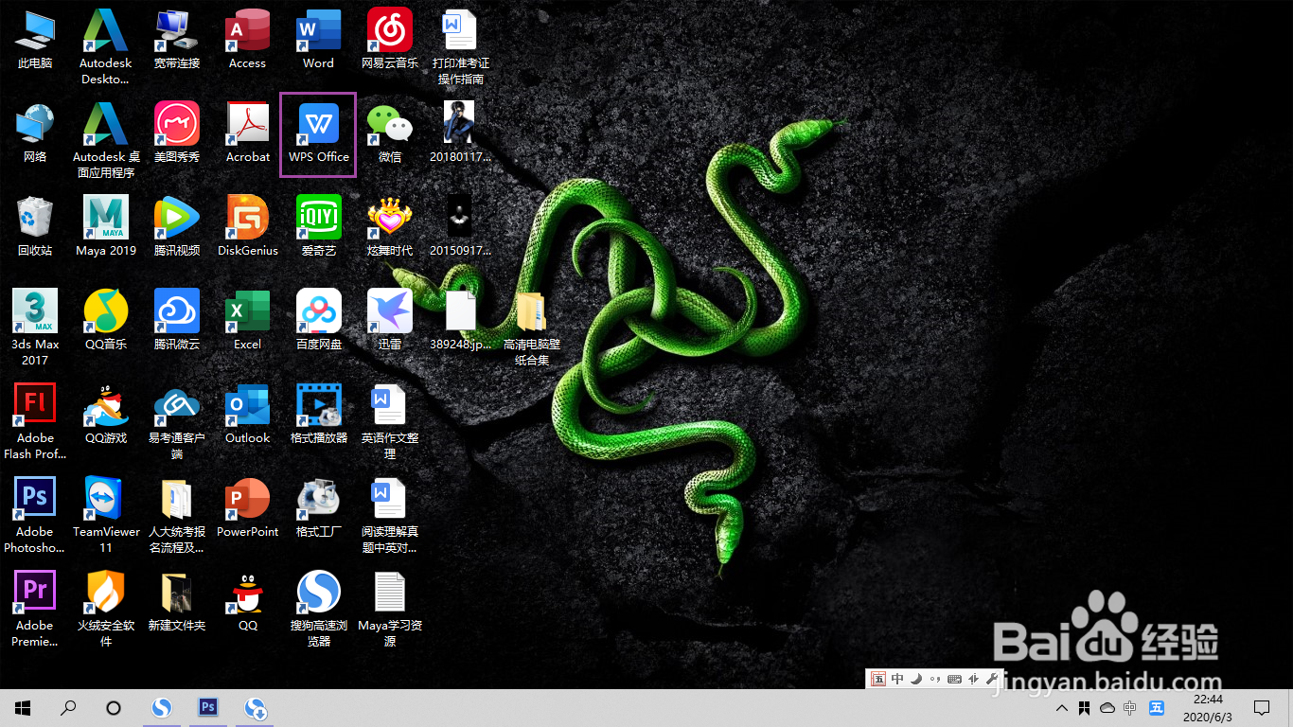Select the QQ音乐 shortcut
This screenshot has width=1293, height=727.
[106, 321]
